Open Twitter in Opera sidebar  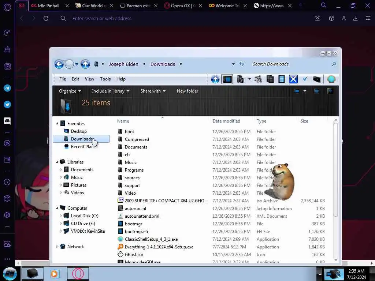tap(7, 105)
